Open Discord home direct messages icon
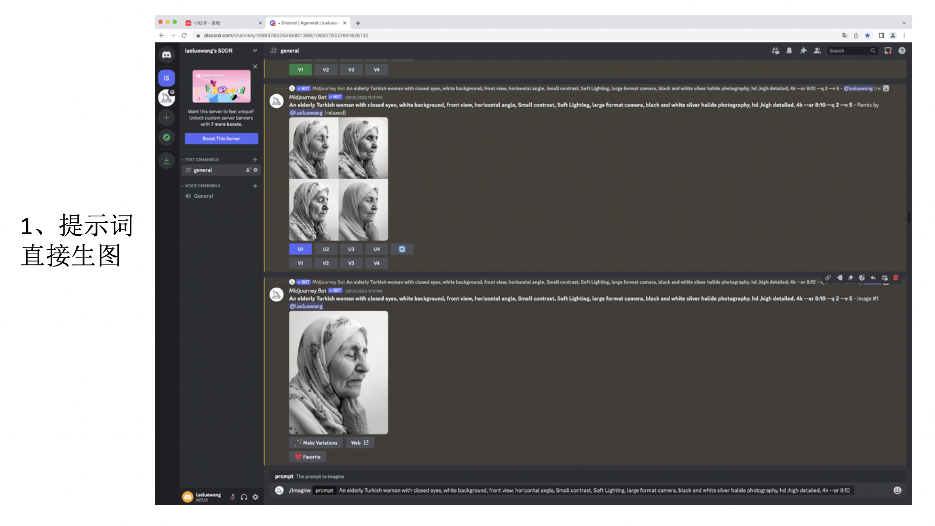Image resolution: width=935 pixels, height=526 pixels. tap(166, 55)
